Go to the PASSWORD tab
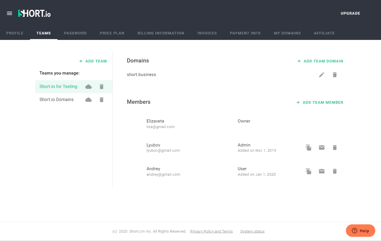The height and width of the screenshot is (241, 381). click(75, 33)
